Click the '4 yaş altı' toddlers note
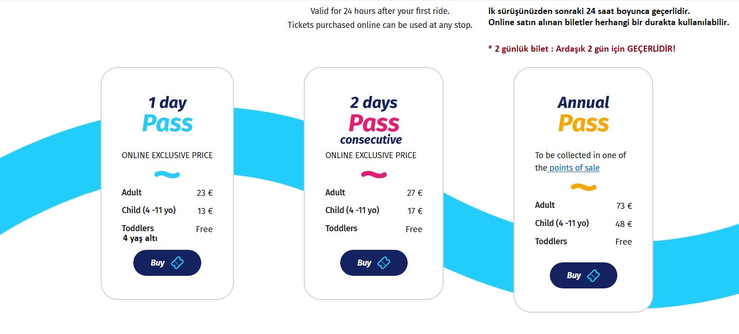This screenshot has width=739, height=334. click(x=140, y=238)
